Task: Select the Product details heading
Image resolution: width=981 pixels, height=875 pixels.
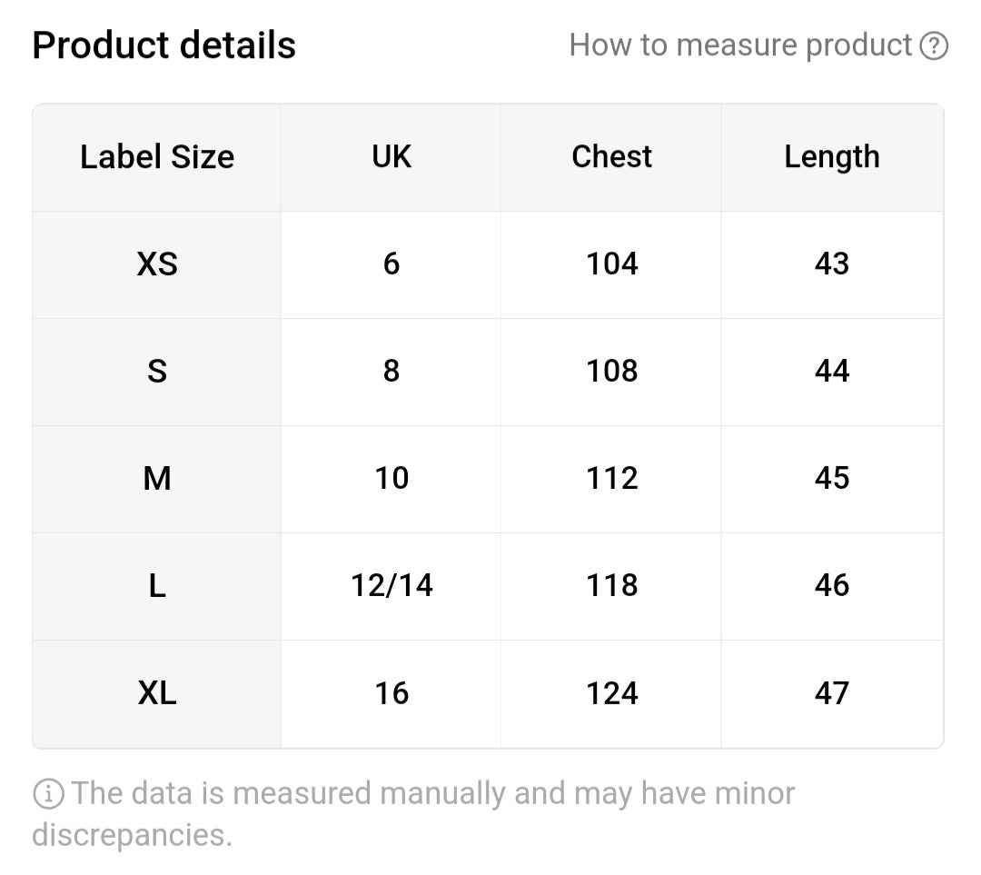Action: (x=163, y=45)
